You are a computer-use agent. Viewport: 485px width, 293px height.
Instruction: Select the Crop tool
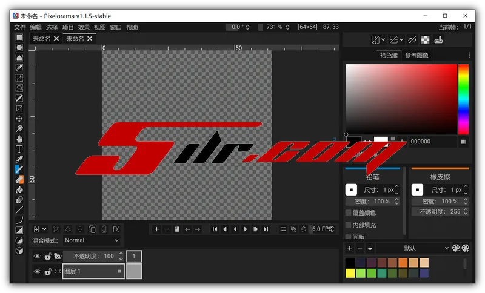[19, 108]
